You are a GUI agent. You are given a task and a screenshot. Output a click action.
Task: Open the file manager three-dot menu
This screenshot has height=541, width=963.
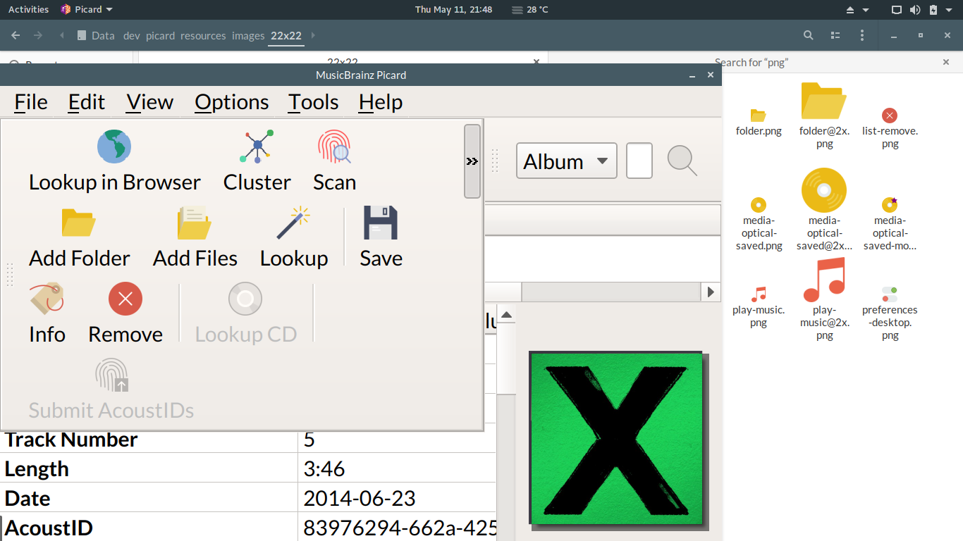coord(862,35)
